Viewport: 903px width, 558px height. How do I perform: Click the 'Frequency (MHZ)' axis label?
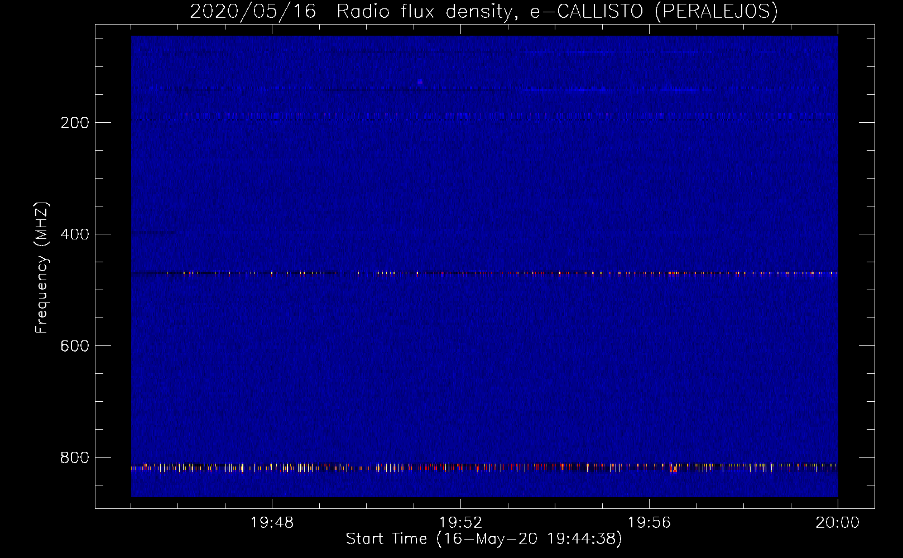[x=42, y=268]
